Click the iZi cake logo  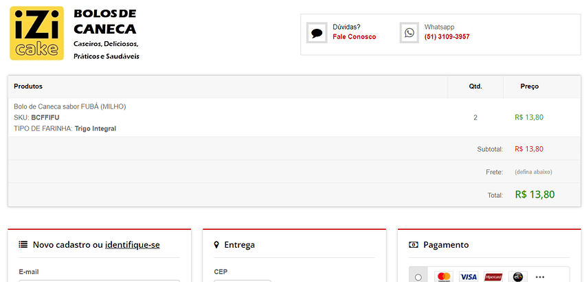point(37,33)
